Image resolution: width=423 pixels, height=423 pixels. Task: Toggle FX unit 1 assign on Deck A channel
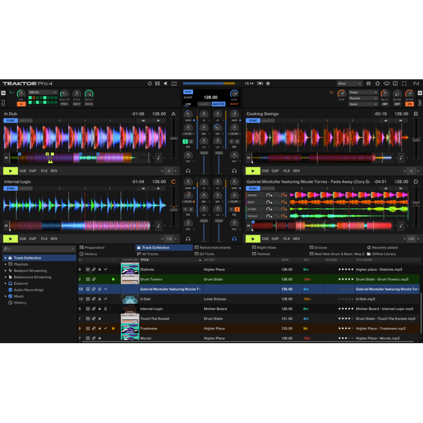pyautogui.click(x=186, y=141)
